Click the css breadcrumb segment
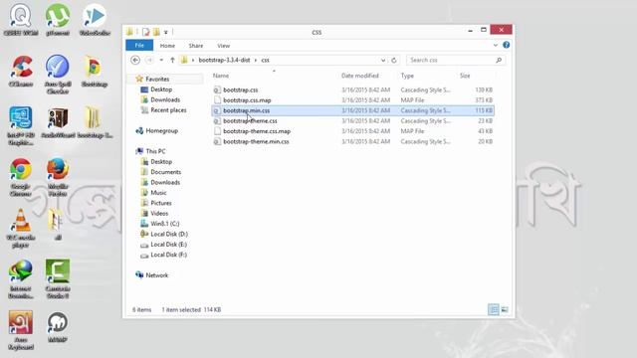This screenshot has height=358, width=637. (x=265, y=60)
